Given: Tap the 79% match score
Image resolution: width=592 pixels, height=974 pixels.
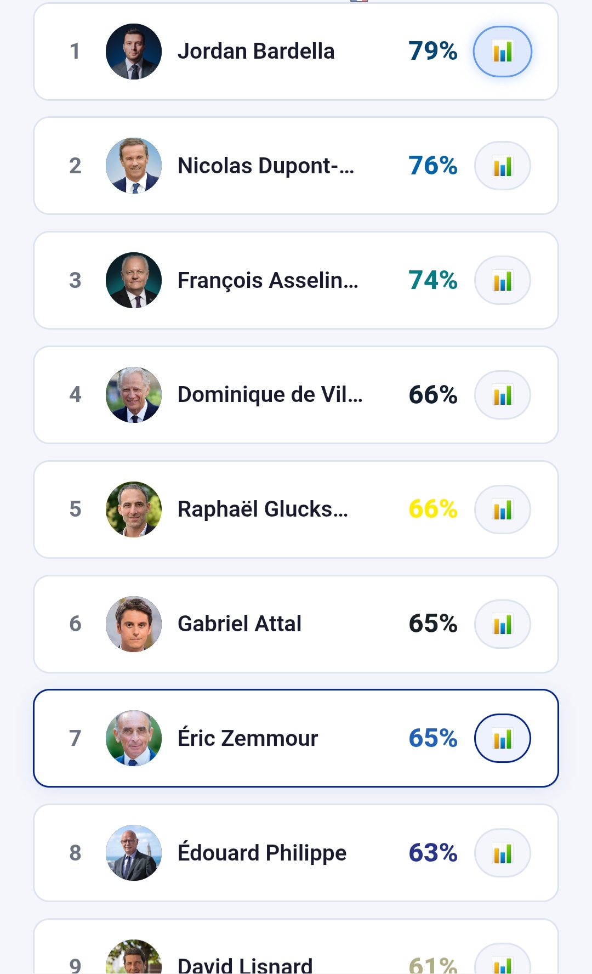Looking at the screenshot, I should [432, 52].
